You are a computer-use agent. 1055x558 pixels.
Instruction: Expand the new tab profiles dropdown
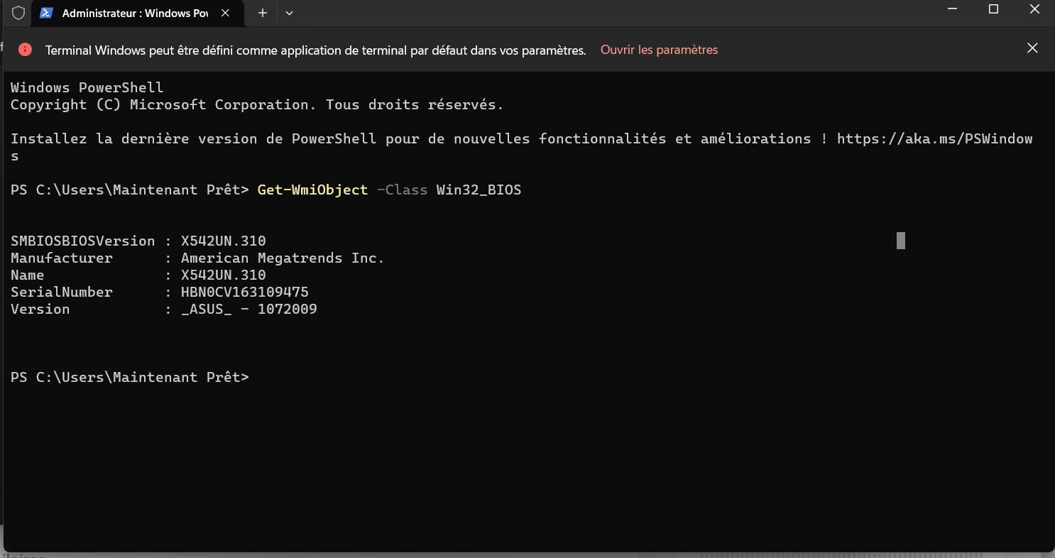click(x=289, y=13)
